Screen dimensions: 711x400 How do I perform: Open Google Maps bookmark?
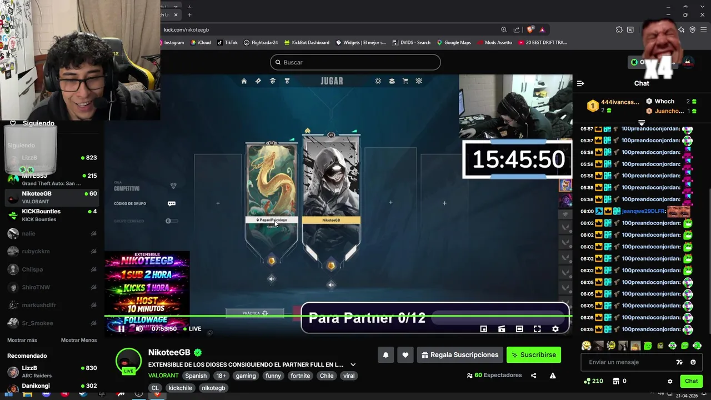[453, 42]
